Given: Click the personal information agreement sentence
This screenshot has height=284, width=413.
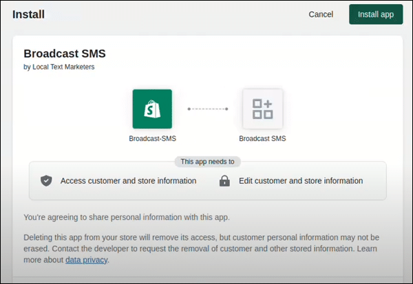Looking at the screenshot, I should coord(127,217).
